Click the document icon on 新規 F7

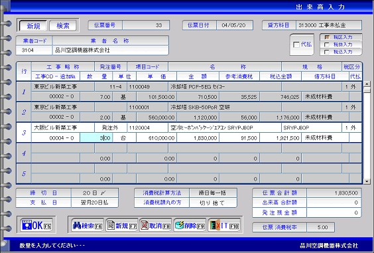coord(111,225)
